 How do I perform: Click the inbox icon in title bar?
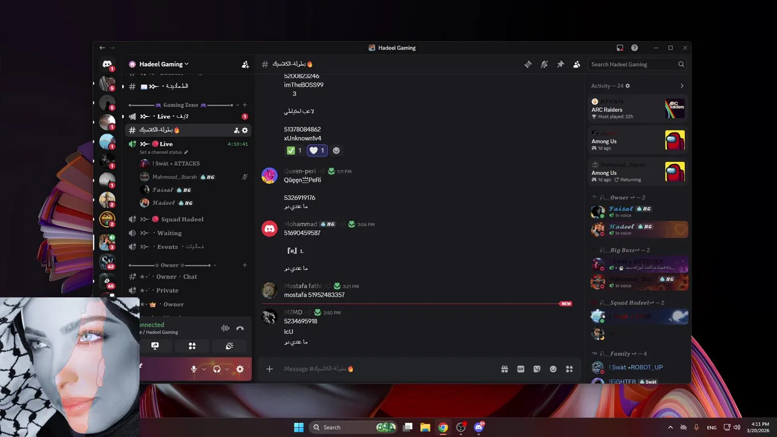620,48
